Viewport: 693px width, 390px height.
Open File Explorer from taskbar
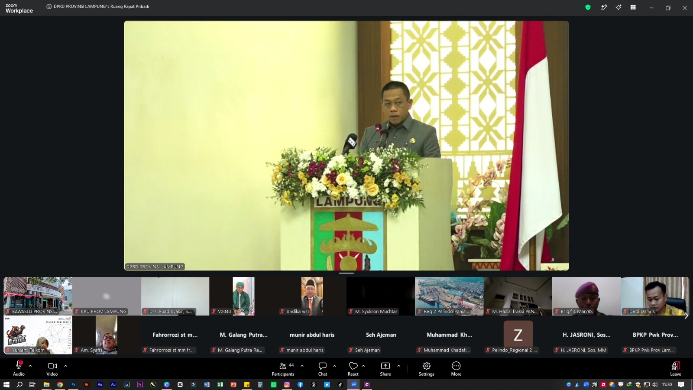[46, 384]
